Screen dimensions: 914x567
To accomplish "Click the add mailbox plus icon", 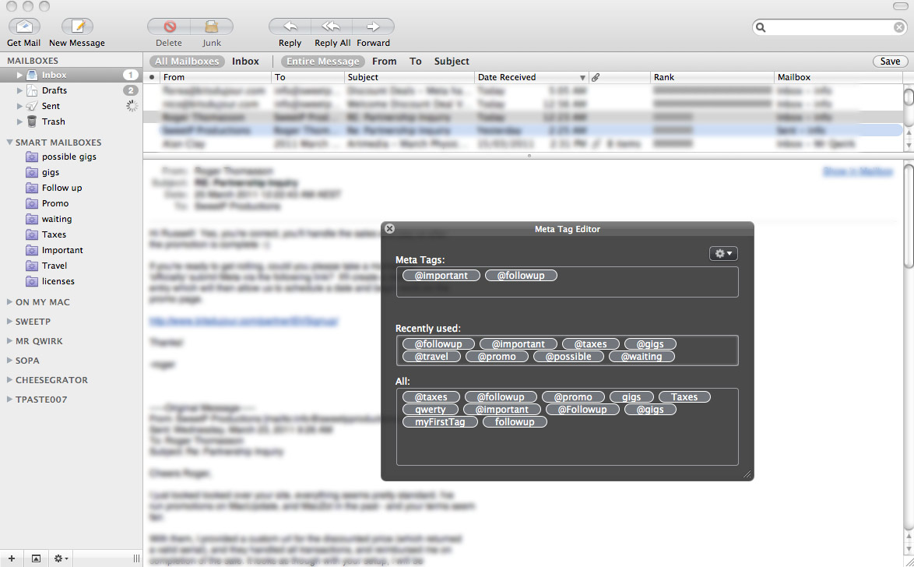I will click(x=10, y=558).
